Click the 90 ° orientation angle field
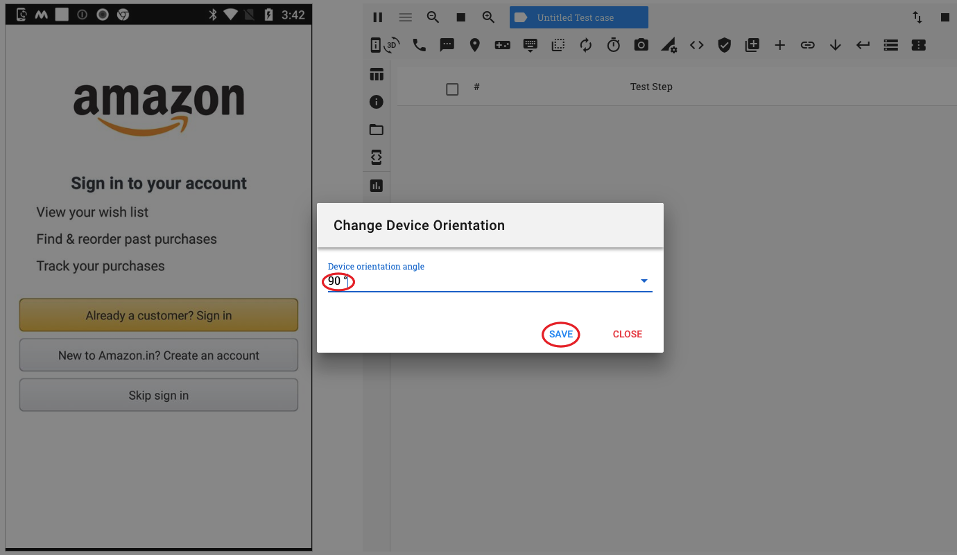The width and height of the screenshot is (957, 555). point(490,281)
